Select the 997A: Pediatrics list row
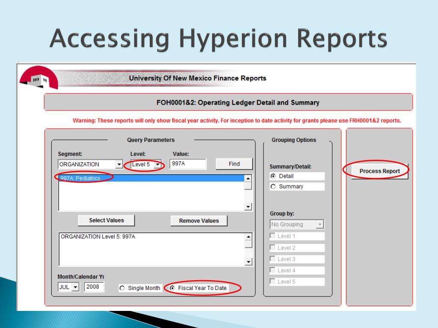 point(151,178)
